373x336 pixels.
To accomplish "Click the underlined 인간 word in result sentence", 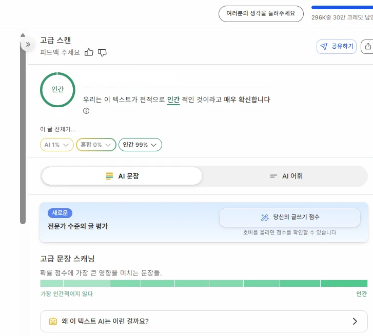I will (x=173, y=100).
